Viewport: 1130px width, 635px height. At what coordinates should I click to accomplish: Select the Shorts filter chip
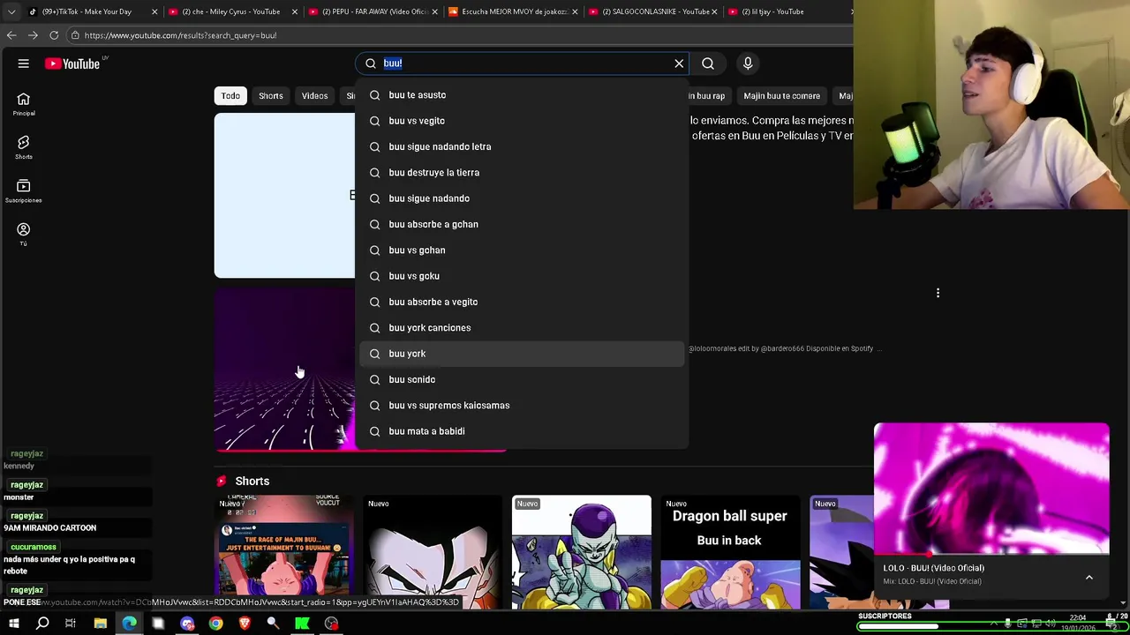pos(271,96)
